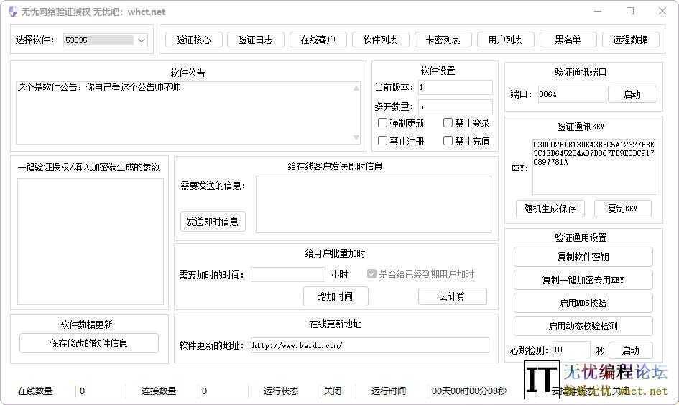Copy the key with 复制KEY button
679x405 pixels.
622,209
